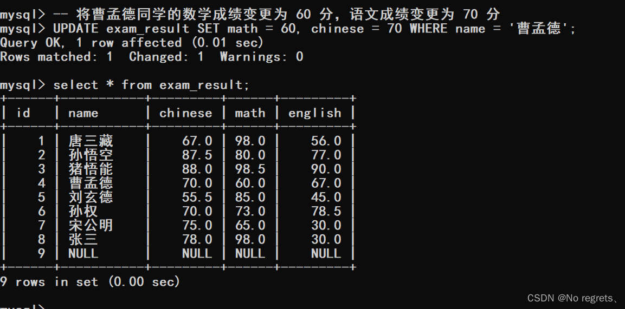
Task: Click 孙权's english score 78.5
Action: [326, 211]
